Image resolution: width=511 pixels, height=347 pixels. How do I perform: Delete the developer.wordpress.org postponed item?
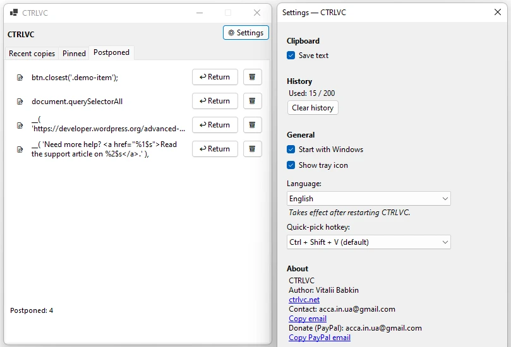click(x=252, y=125)
